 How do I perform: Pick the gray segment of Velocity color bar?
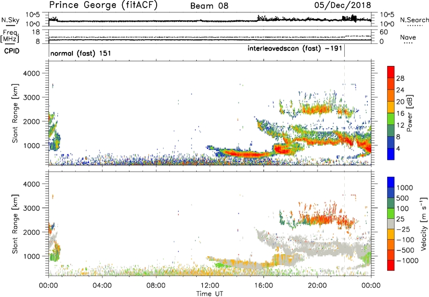point(391,224)
